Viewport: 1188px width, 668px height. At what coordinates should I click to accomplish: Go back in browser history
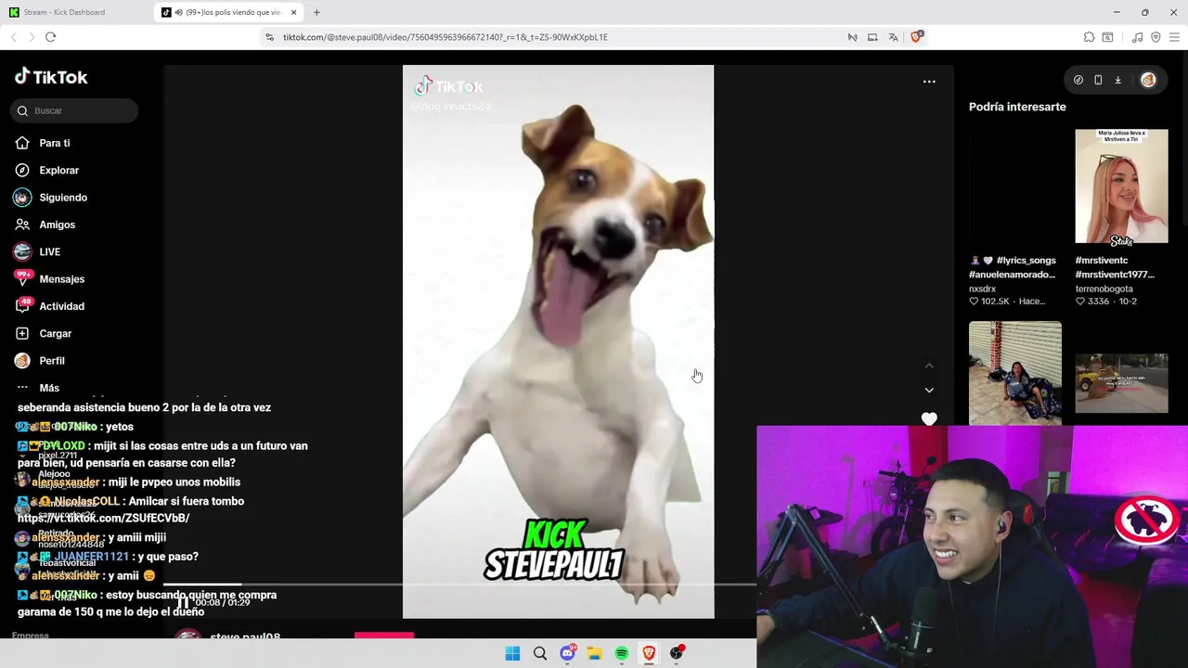click(13, 37)
